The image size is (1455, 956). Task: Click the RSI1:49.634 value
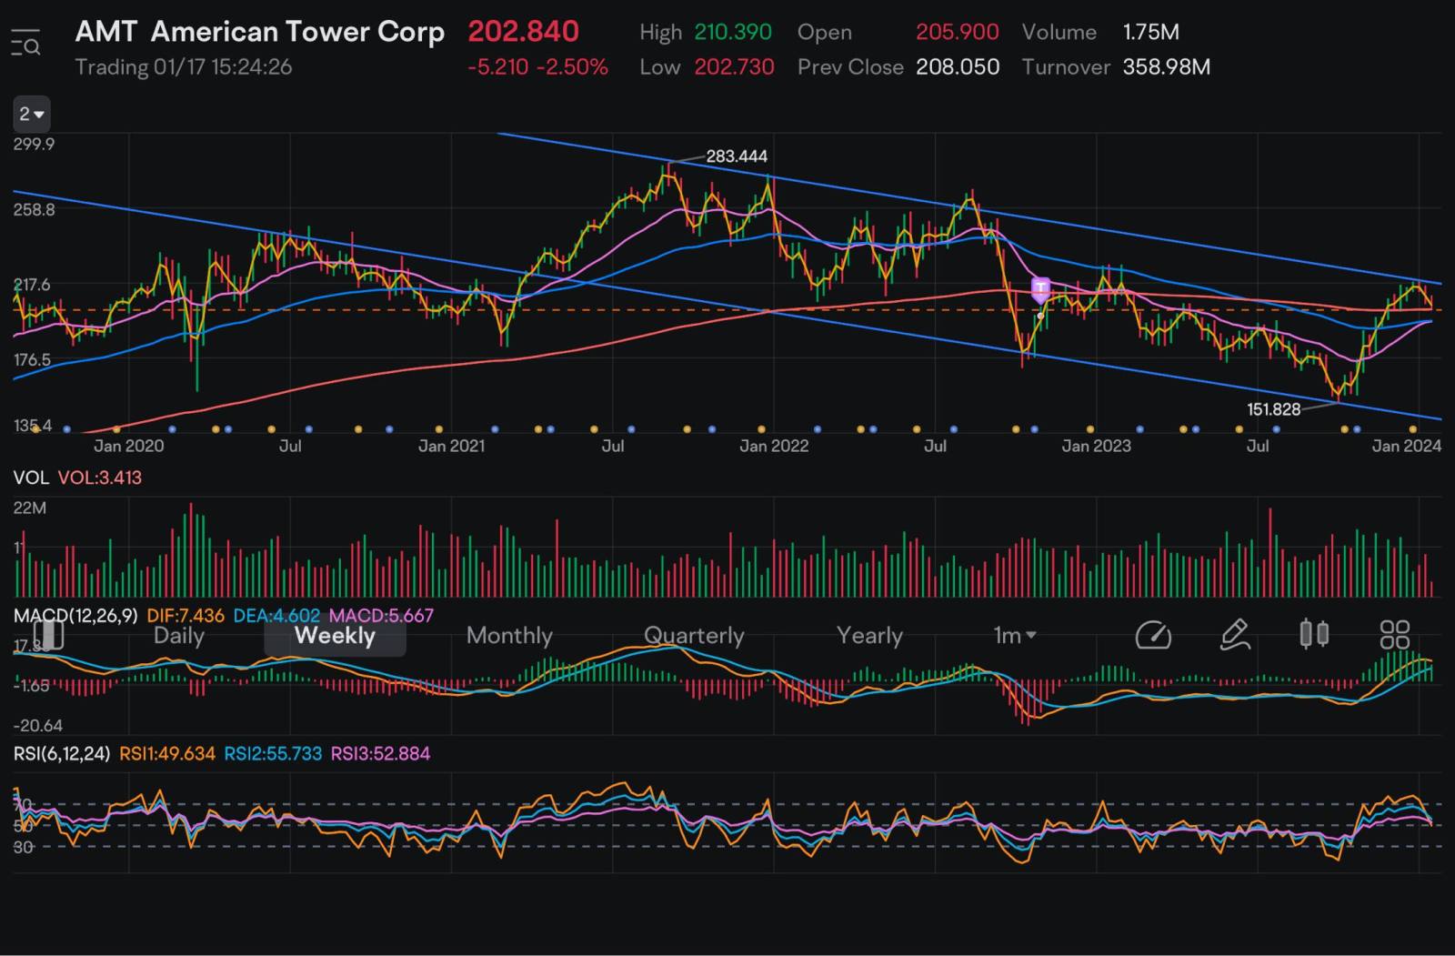pos(167,754)
